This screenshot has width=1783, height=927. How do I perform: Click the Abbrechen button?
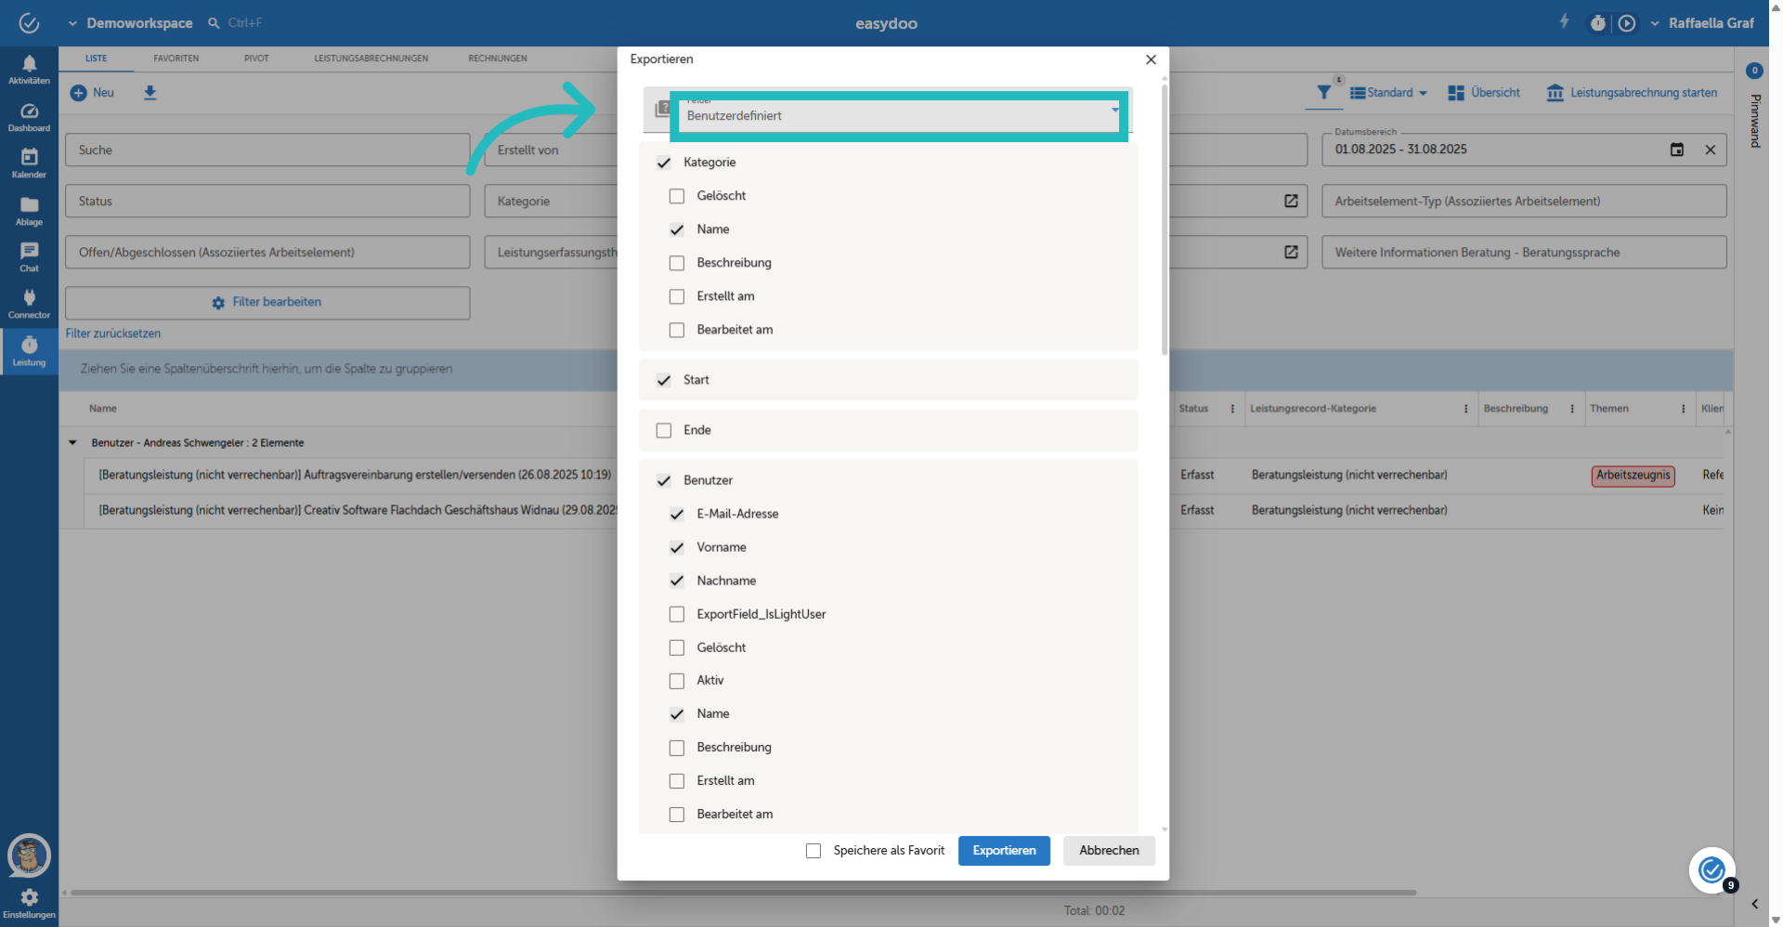[1109, 851]
